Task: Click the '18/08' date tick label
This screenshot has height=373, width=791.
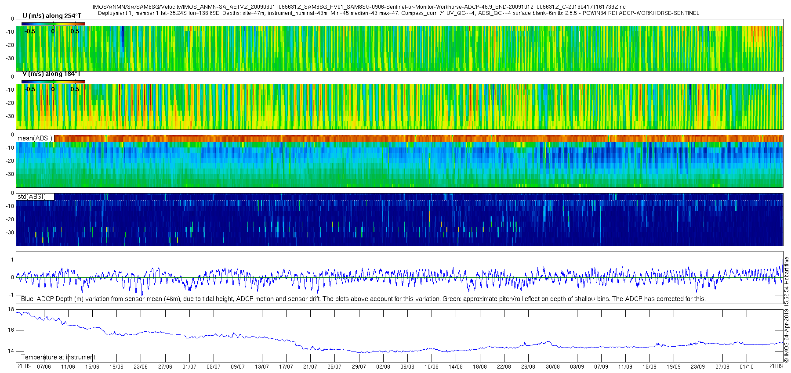Action: pos(480,367)
